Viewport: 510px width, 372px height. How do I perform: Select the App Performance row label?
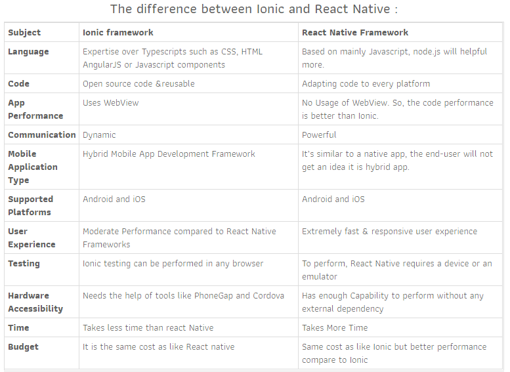click(35, 110)
